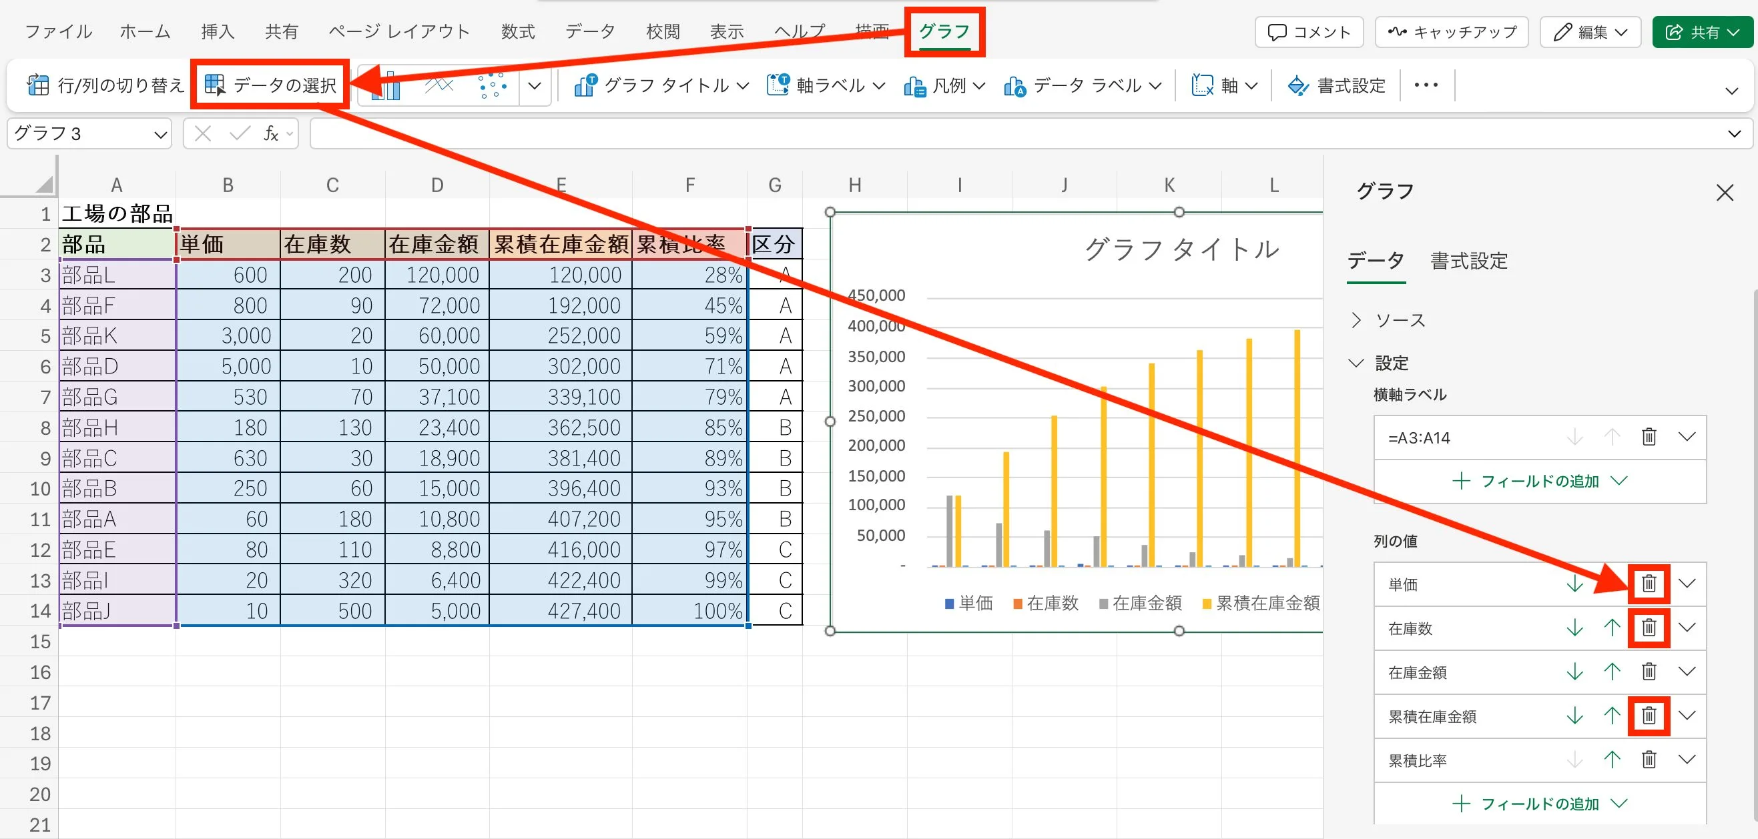Viewport: 1758px width, 839px height.
Task: Click the 行/列の切り替え switch icon
Action: 38,85
